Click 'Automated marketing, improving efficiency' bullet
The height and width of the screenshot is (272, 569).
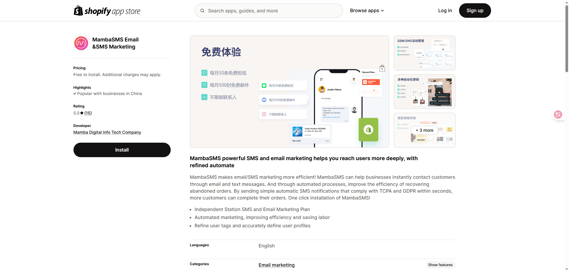click(262, 218)
